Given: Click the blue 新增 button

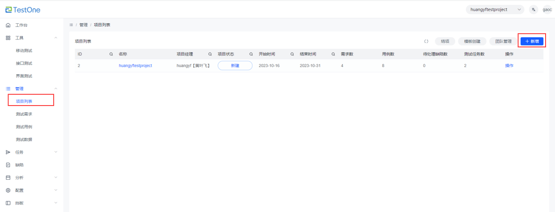Looking at the screenshot, I should click(x=532, y=41).
